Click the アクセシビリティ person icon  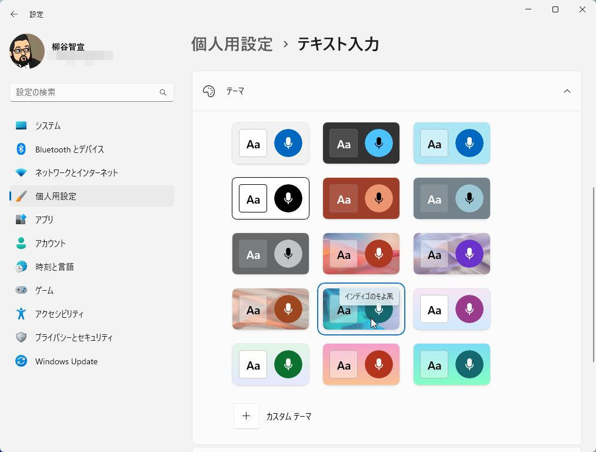[x=21, y=314]
